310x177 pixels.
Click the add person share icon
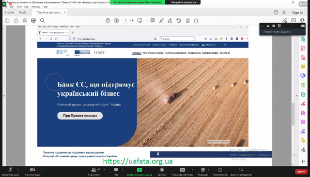click(x=302, y=20)
